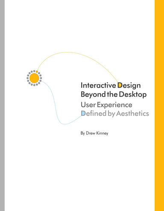Click the title line "Interactive Design"
Viewport: 164px width, 211px height.
click(111, 86)
